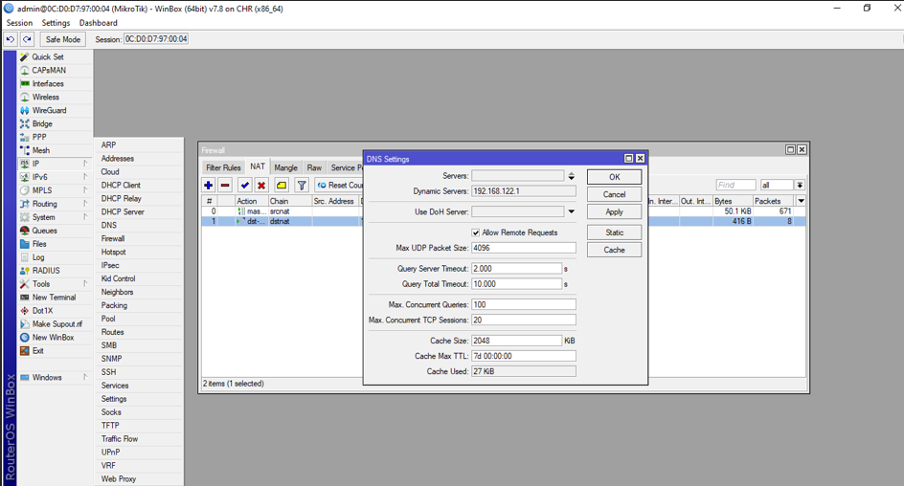Click OK in DNS Settings

pos(614,177)
